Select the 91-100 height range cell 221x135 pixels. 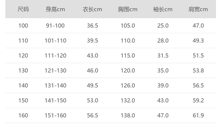[55, 26]
